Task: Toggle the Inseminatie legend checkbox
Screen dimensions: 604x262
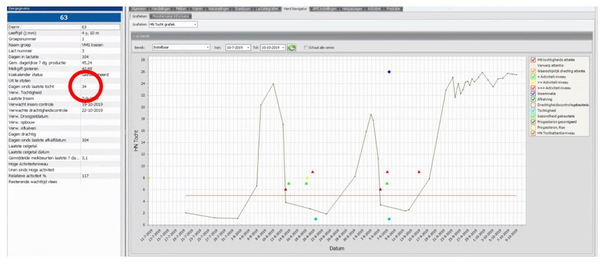Action: pos(533,93)
